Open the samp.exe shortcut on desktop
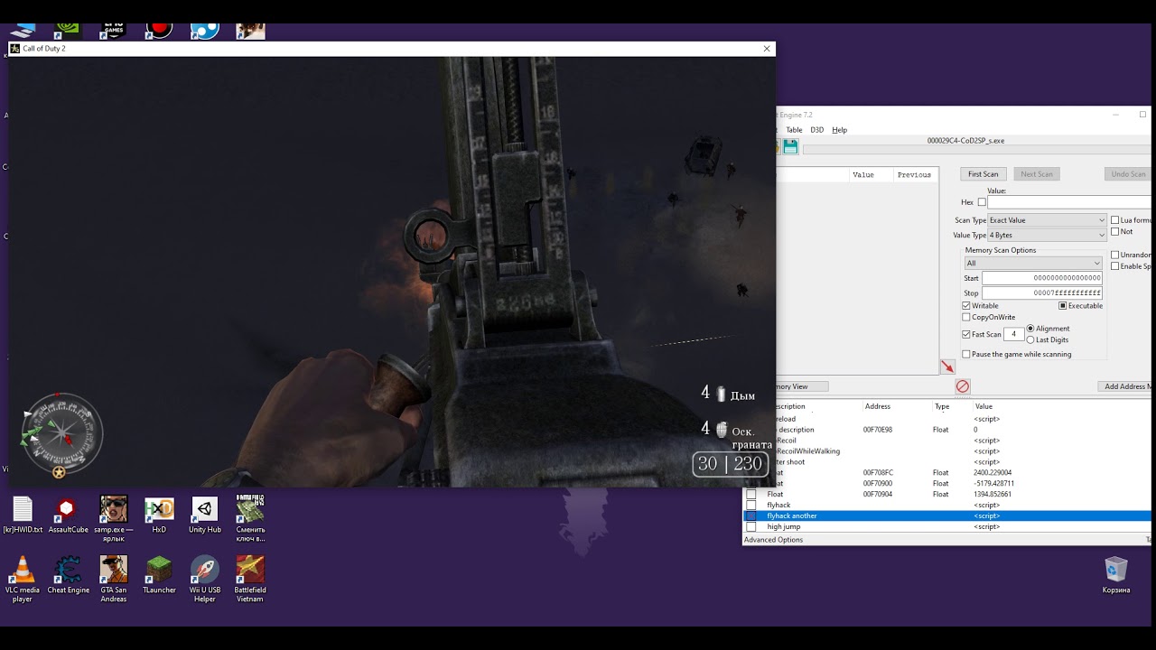Viewport: 1156px width, 650px height. 114,519
